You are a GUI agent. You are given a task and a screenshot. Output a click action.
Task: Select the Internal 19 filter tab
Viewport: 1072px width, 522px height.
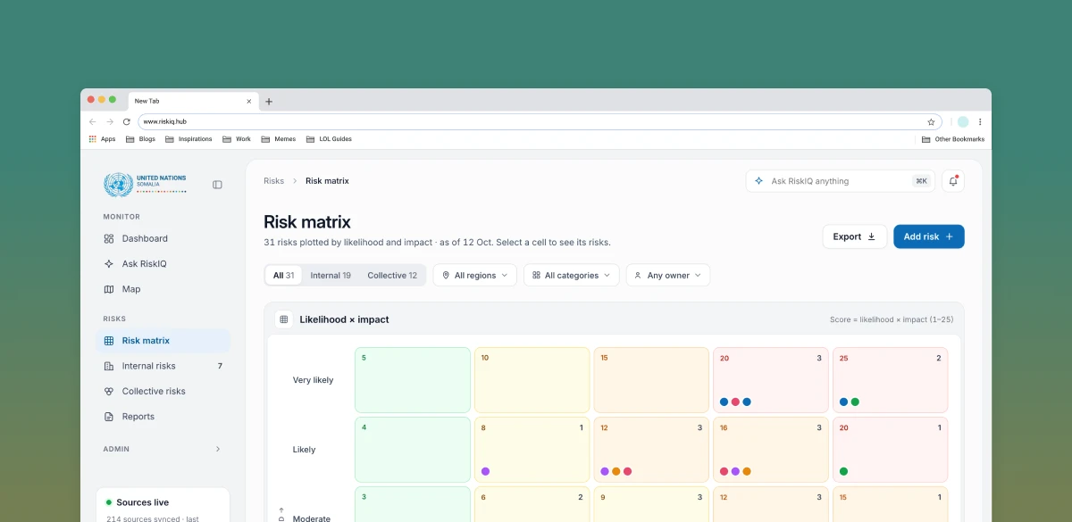[331, 276]
